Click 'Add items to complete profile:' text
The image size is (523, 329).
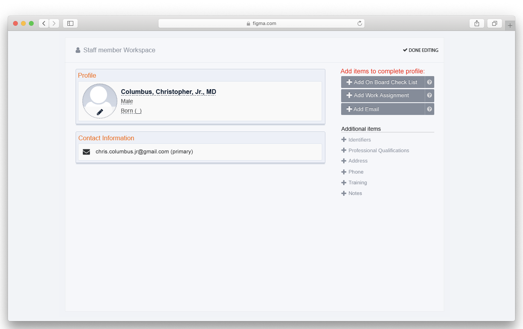pos(383,71)
